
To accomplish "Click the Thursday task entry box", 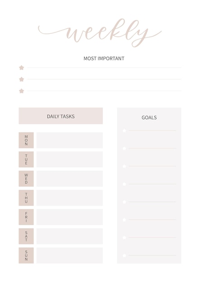I will 70,198.
